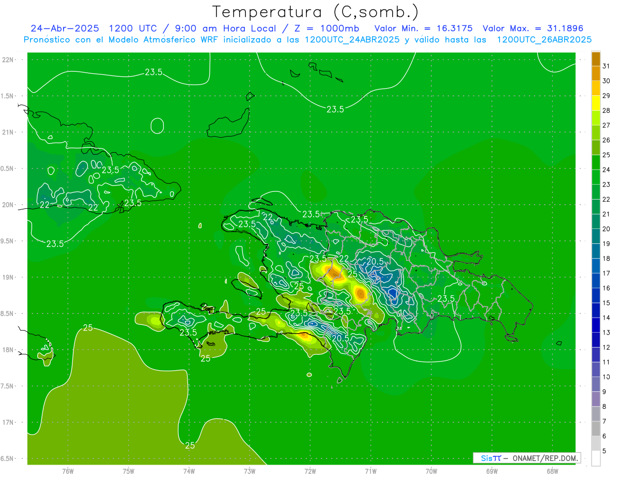This screenshot has height=478, width=620.
Task: Click the colorbar label '28'
Action: coord(606,110)
